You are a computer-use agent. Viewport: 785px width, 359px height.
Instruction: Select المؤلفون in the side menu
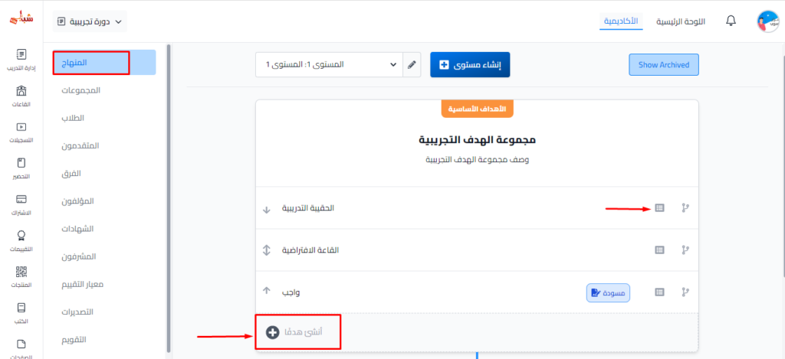coord(77,201)
